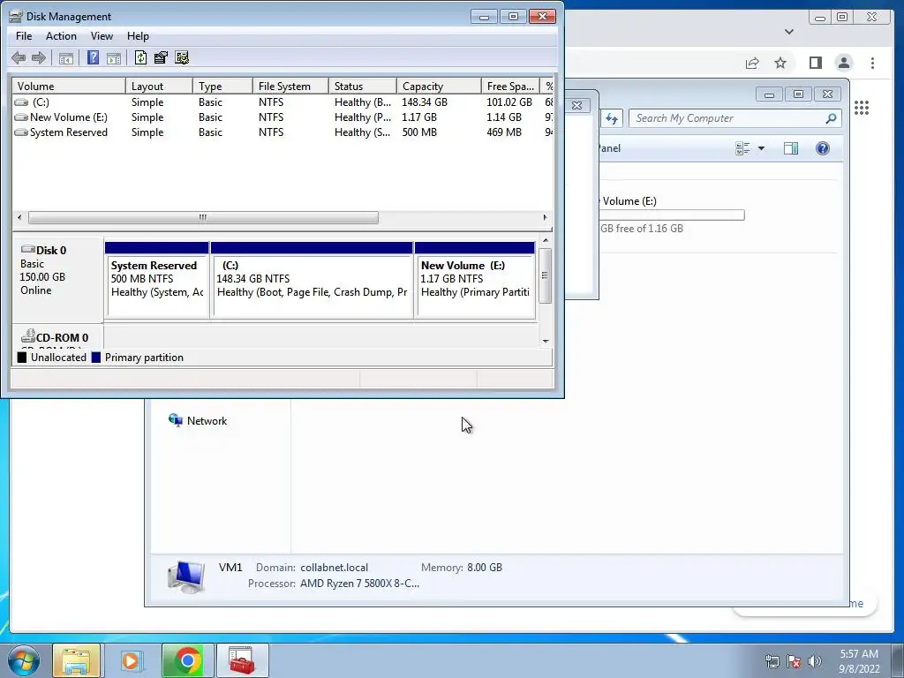Click the Settings icon with gear in toolbar
Viewport: 904px width, 678px height.
[182, 57]
